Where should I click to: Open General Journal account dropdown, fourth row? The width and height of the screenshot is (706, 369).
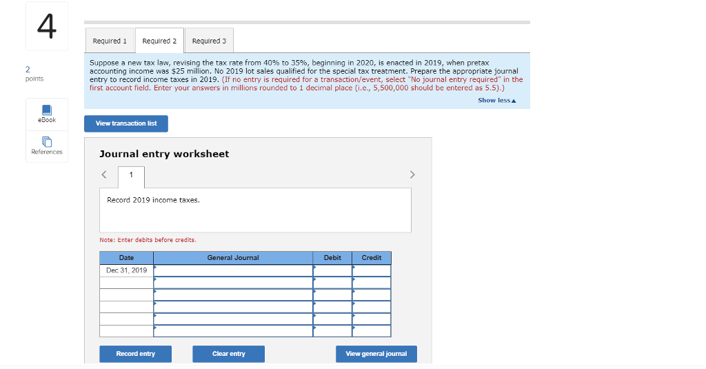(x=233, y=308)
